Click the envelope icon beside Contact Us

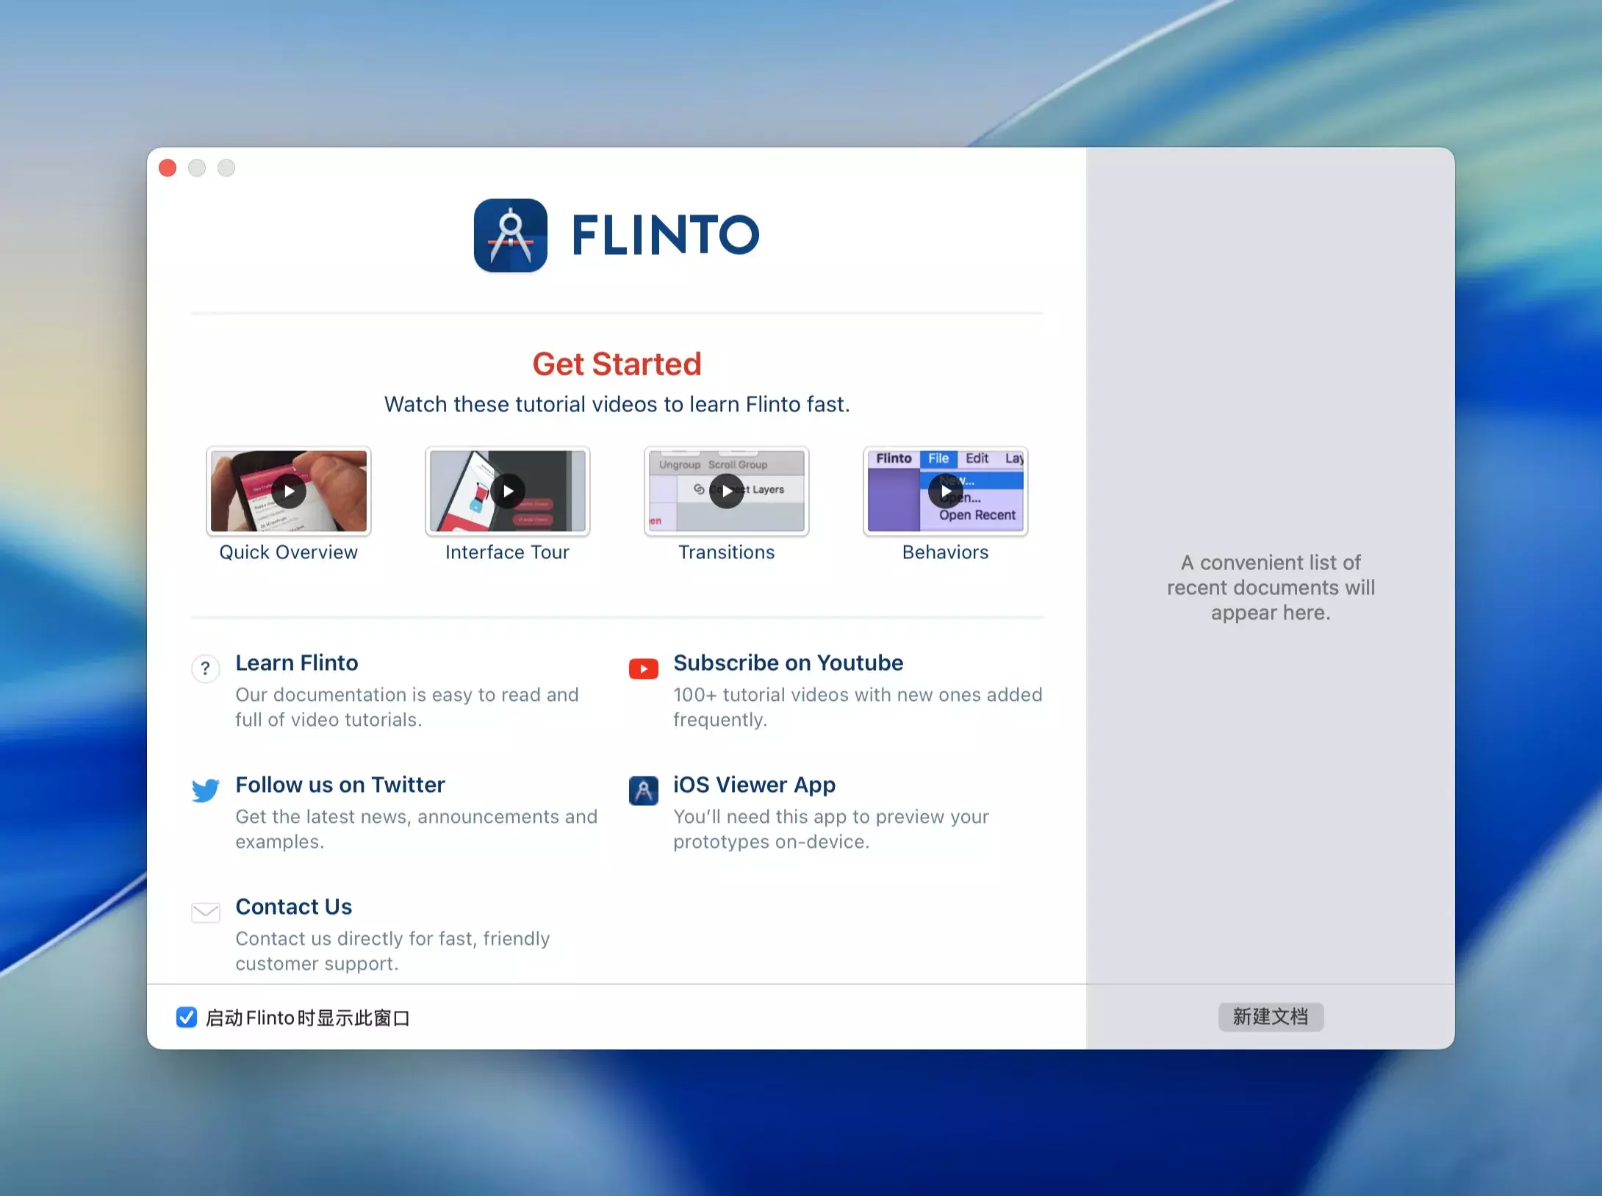[x=206, y=912]
